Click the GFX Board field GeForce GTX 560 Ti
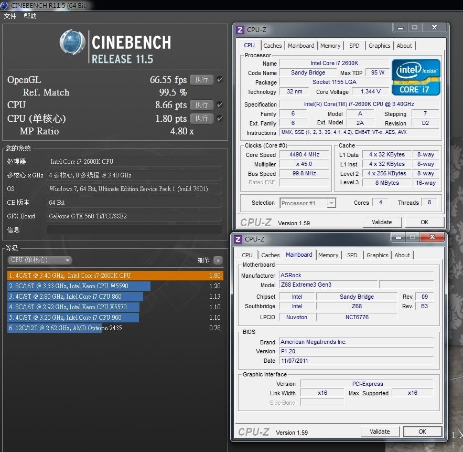 134,216
